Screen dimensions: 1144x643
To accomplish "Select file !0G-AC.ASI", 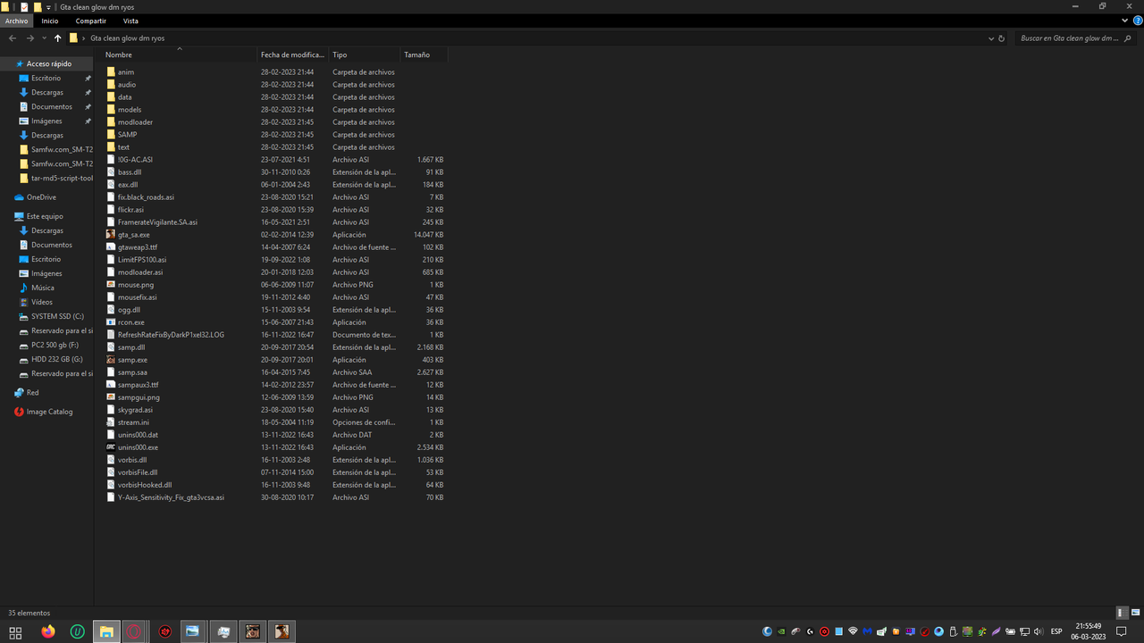I will tap(135, 160).
